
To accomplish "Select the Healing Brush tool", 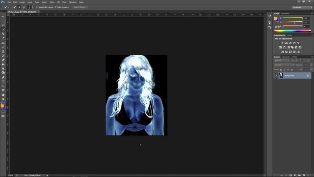I will 3,43.
